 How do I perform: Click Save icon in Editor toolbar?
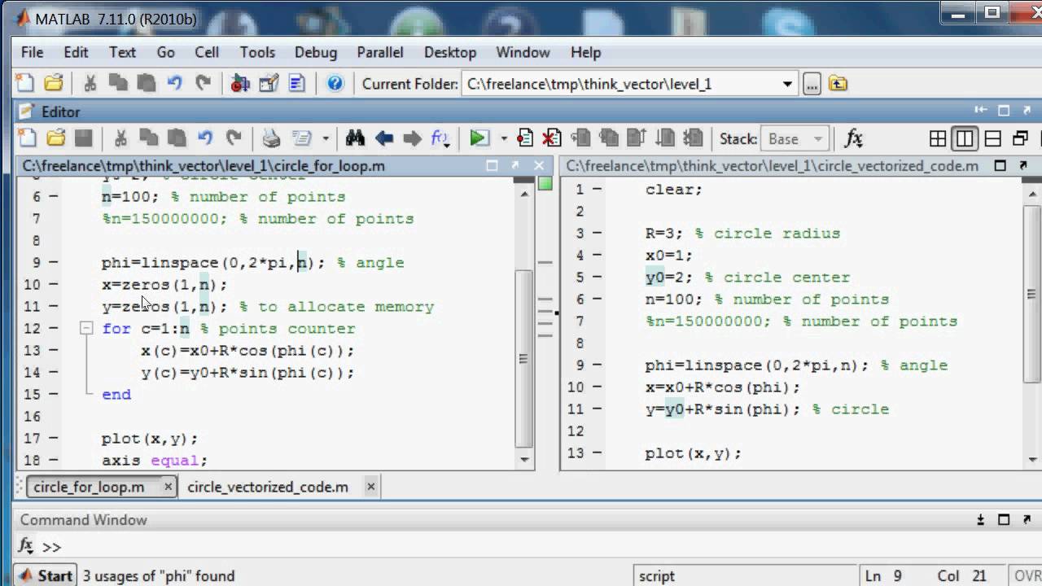pos(82,138)
